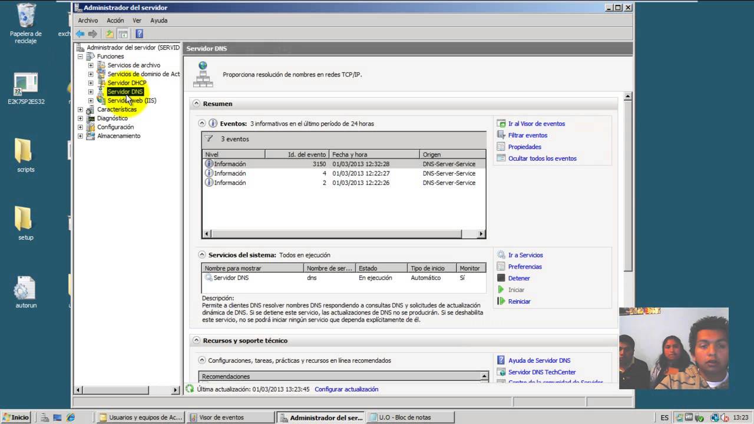Click Configurar actualización link
Viewport: 754px width, 424px height.
[346, 389]
